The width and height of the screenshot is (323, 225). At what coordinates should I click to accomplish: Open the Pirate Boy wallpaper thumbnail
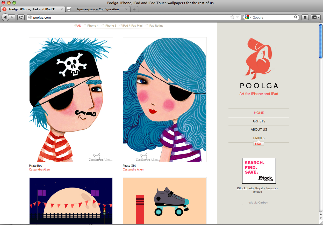click(x=71, y=100)
